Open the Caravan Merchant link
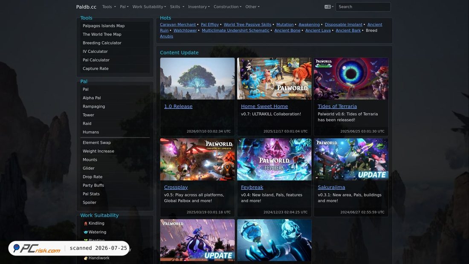Image resolution: width=469 pixels, height=264 pixels. pyautogui.click(x=178, y=25)
